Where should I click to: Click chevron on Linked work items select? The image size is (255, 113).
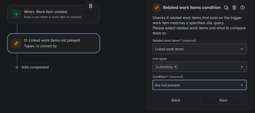tap(242, 49)
